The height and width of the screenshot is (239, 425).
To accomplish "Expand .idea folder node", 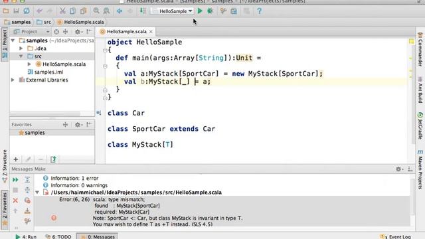I will pos(21,48).
